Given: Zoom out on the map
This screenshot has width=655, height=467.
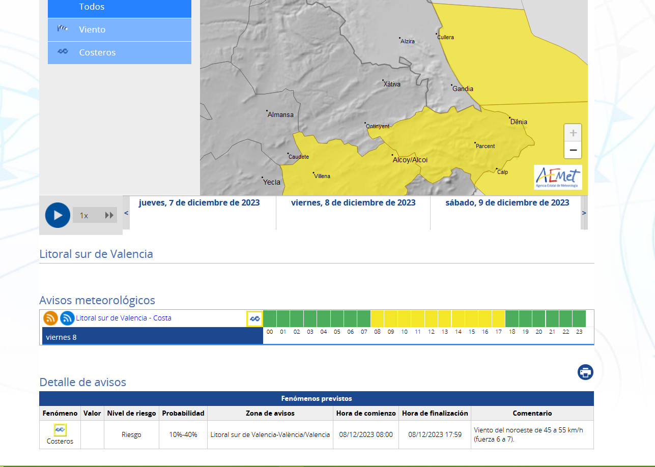Looking at the screenshot, I should [573, 150].
